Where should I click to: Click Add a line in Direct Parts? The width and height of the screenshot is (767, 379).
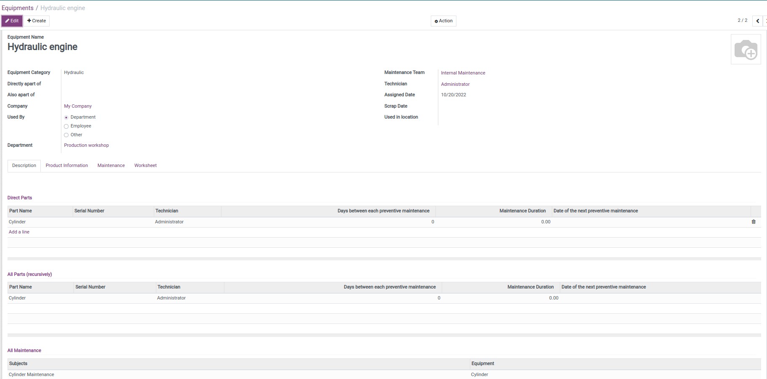(19, 232)
